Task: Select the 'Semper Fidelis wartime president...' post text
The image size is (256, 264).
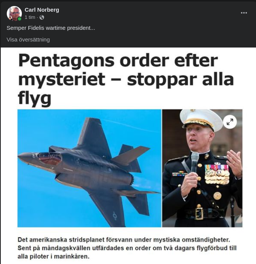Action: [51, 28]
